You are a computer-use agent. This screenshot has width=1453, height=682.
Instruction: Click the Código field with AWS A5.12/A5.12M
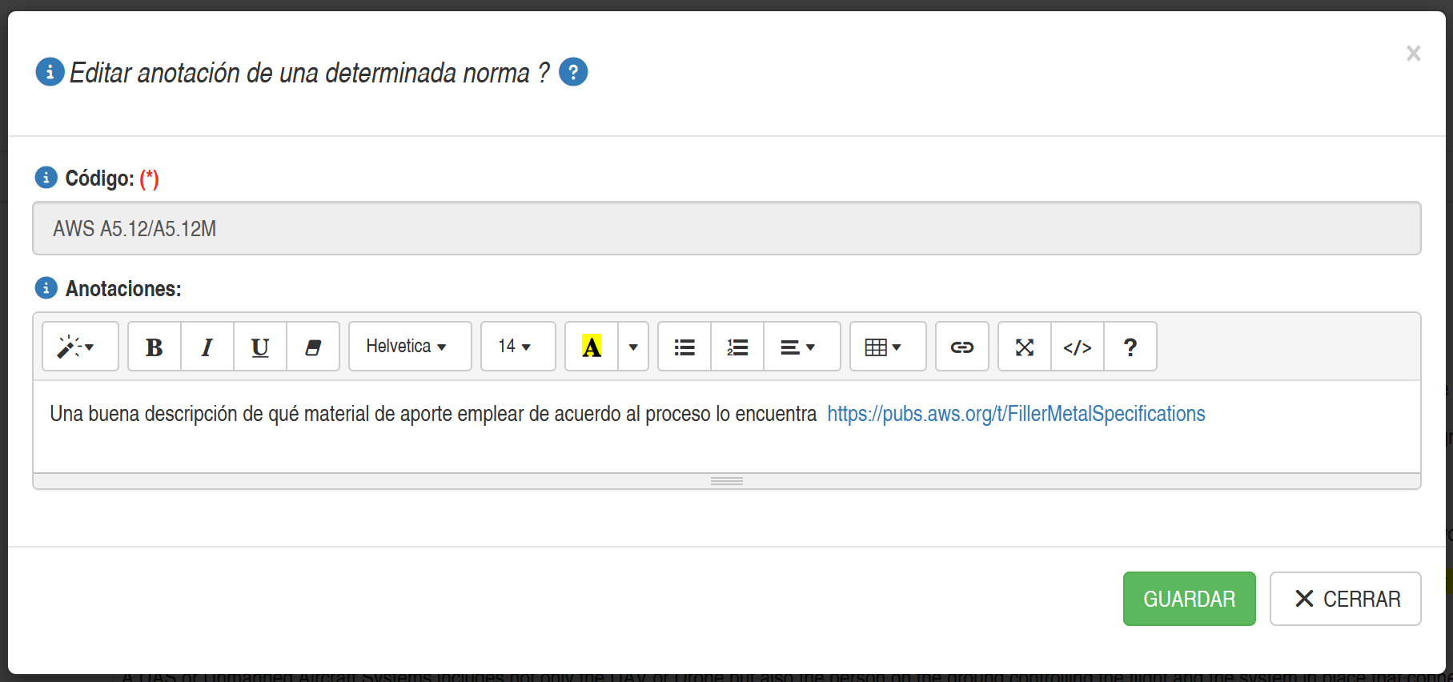pyautogui.click(x=726, y=229)
